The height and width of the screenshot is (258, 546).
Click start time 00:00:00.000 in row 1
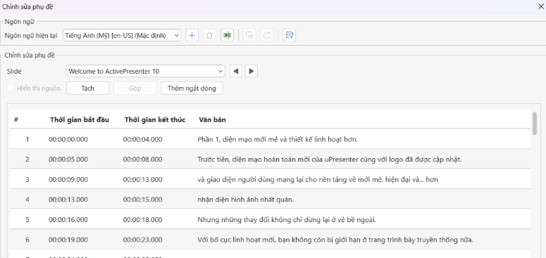point(68,140)
